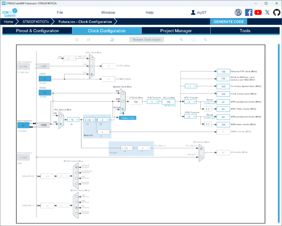
Task: Select HSE_RTC in the RTC Clock Mux
Action: coord(91,58)
